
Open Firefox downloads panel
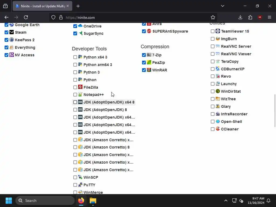[x=240, y=17]
